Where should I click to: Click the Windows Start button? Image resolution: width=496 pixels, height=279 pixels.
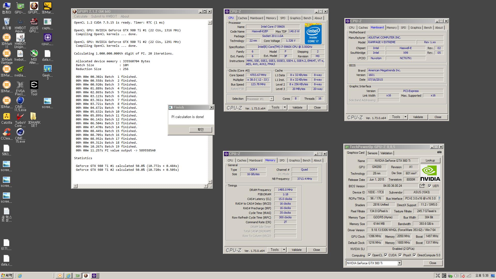tap(7, 276)
